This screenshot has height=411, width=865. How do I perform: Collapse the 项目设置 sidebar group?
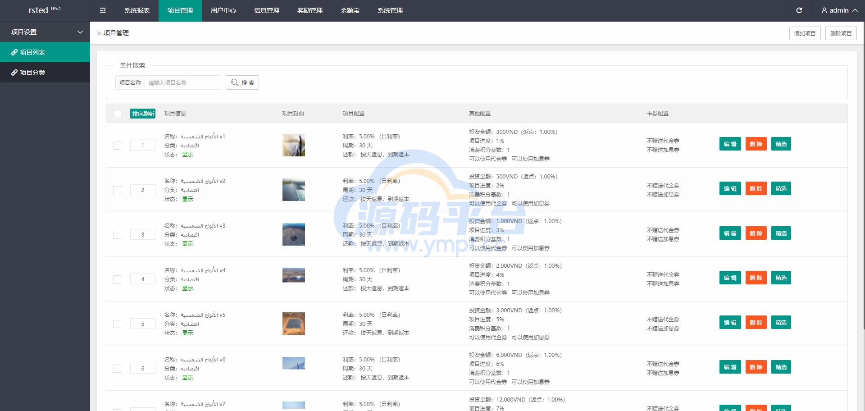pyautogui.click(x=45, y=32)
